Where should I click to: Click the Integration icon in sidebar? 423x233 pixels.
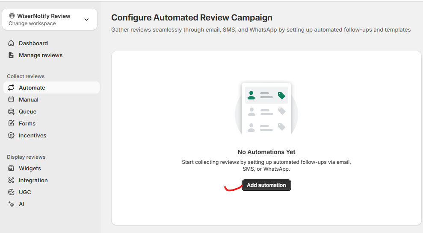point(12,180)
